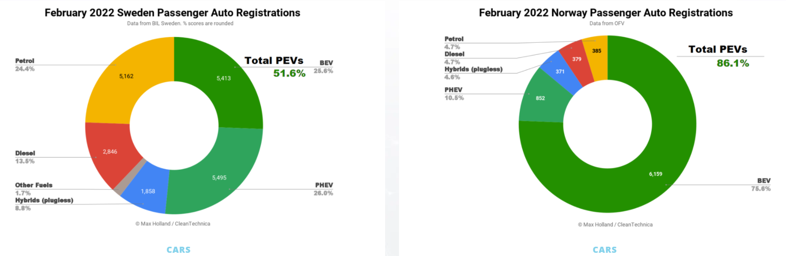Select the red Diesel slice in Sweden chart
This screenshot has height=256, width=786.
click(x=110, y=152)
